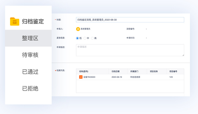Open the 已拒绝 section

pyautogui.click(x=30, y=89)
